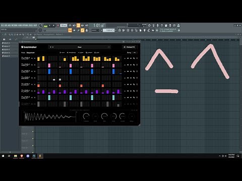Click the microphone recording icon
242x181 pixels.
coord(157,26)
